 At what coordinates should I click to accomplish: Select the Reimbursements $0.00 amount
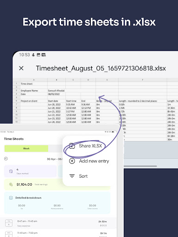pyautogui.click(x=57, y=206)
